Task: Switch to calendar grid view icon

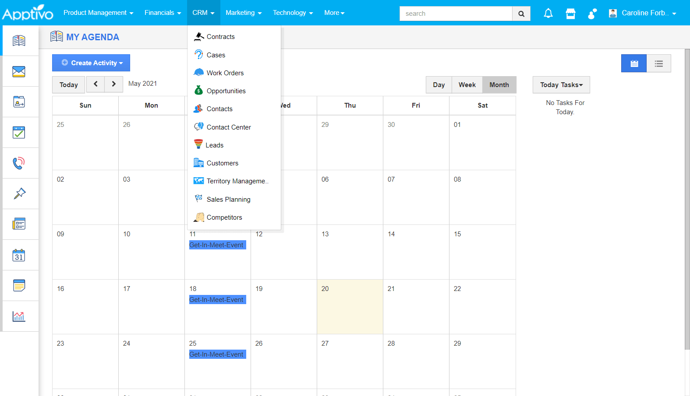Action: 634,63
